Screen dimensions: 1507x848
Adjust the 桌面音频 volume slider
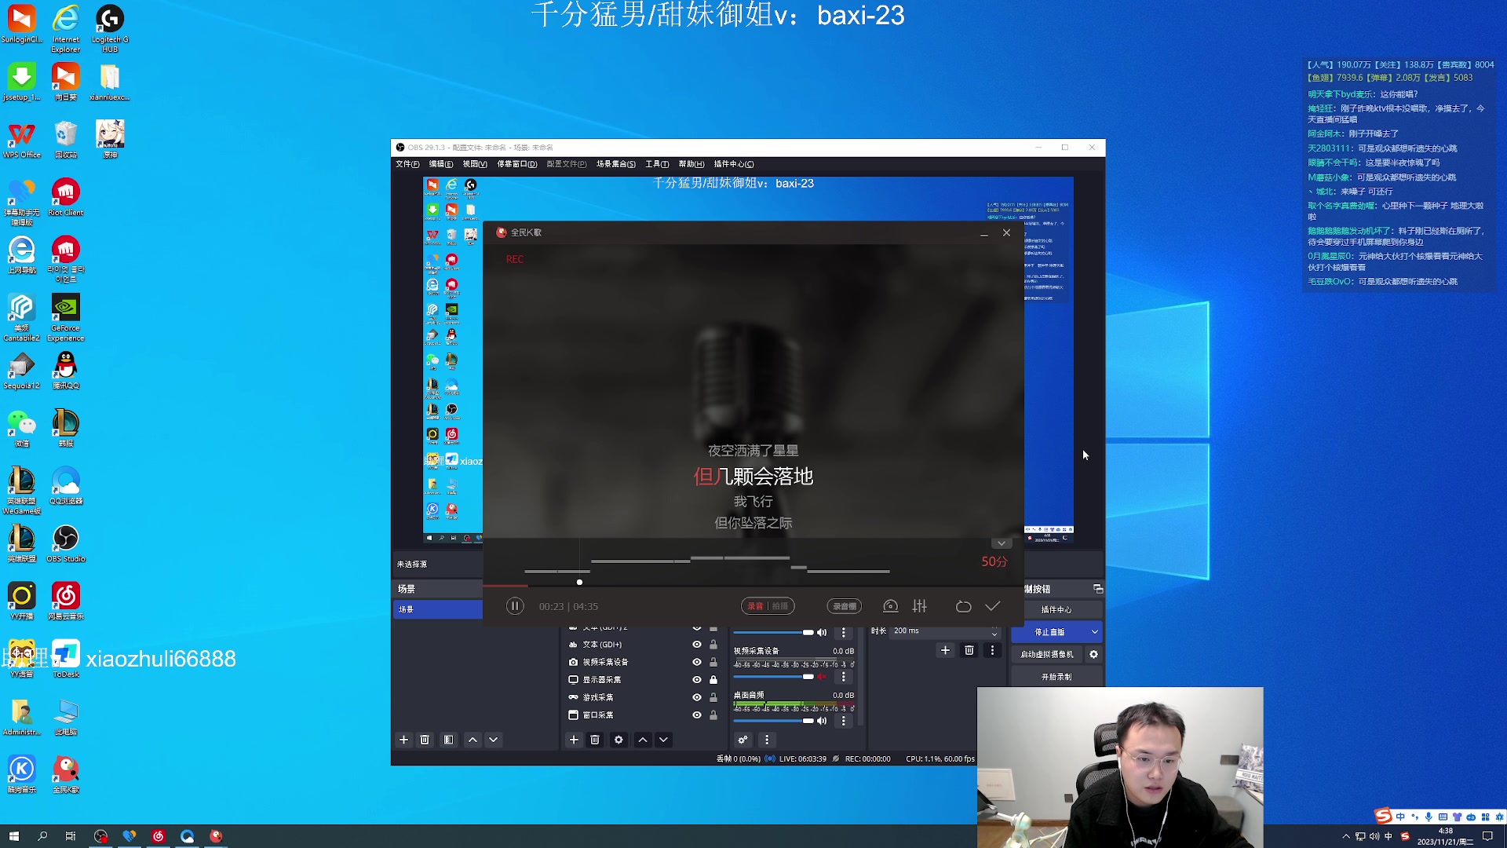tap(807, 721)
